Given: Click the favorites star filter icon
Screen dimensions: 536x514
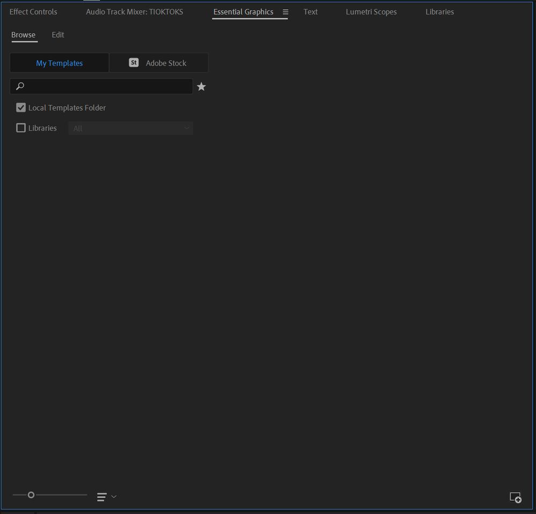Looking at the screenshot, I should tap(201, 86).
